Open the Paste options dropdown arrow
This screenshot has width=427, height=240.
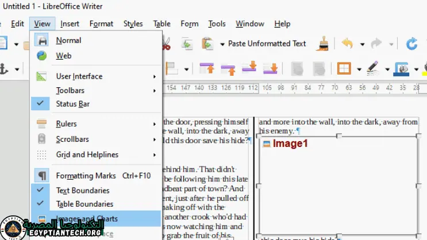[x=222, y=44]
